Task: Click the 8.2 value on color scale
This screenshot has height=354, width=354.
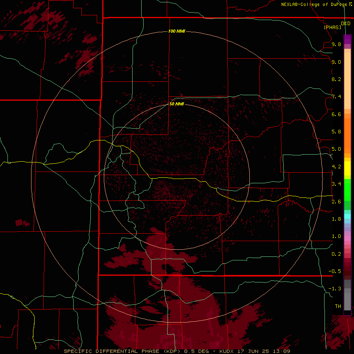Action: pyautogui.click(x=336, y=79)
